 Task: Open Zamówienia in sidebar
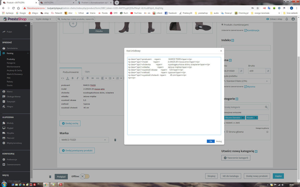pyautogui.click(x=12, y=48)
